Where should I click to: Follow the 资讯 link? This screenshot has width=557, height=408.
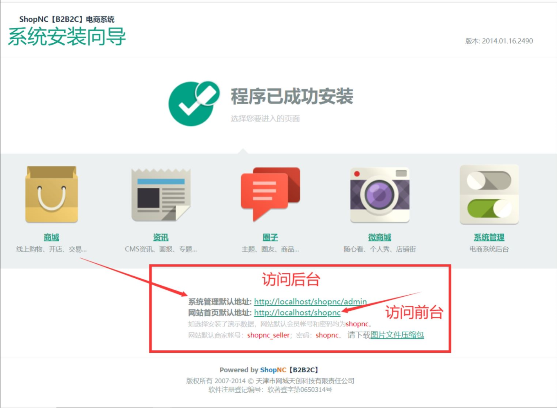point(161,237)
